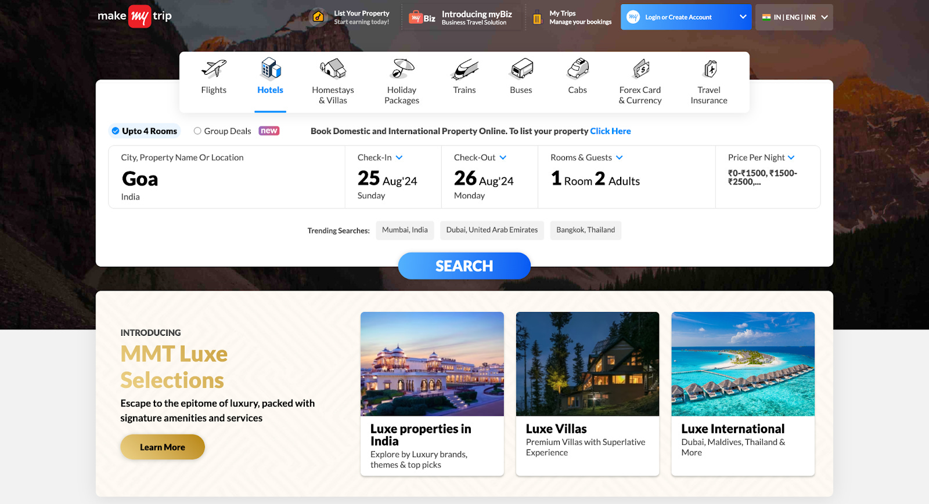Viewport: 929px width, 504px height.
Task: Click the Forex Card & Currency label
Action: (640, 95)
